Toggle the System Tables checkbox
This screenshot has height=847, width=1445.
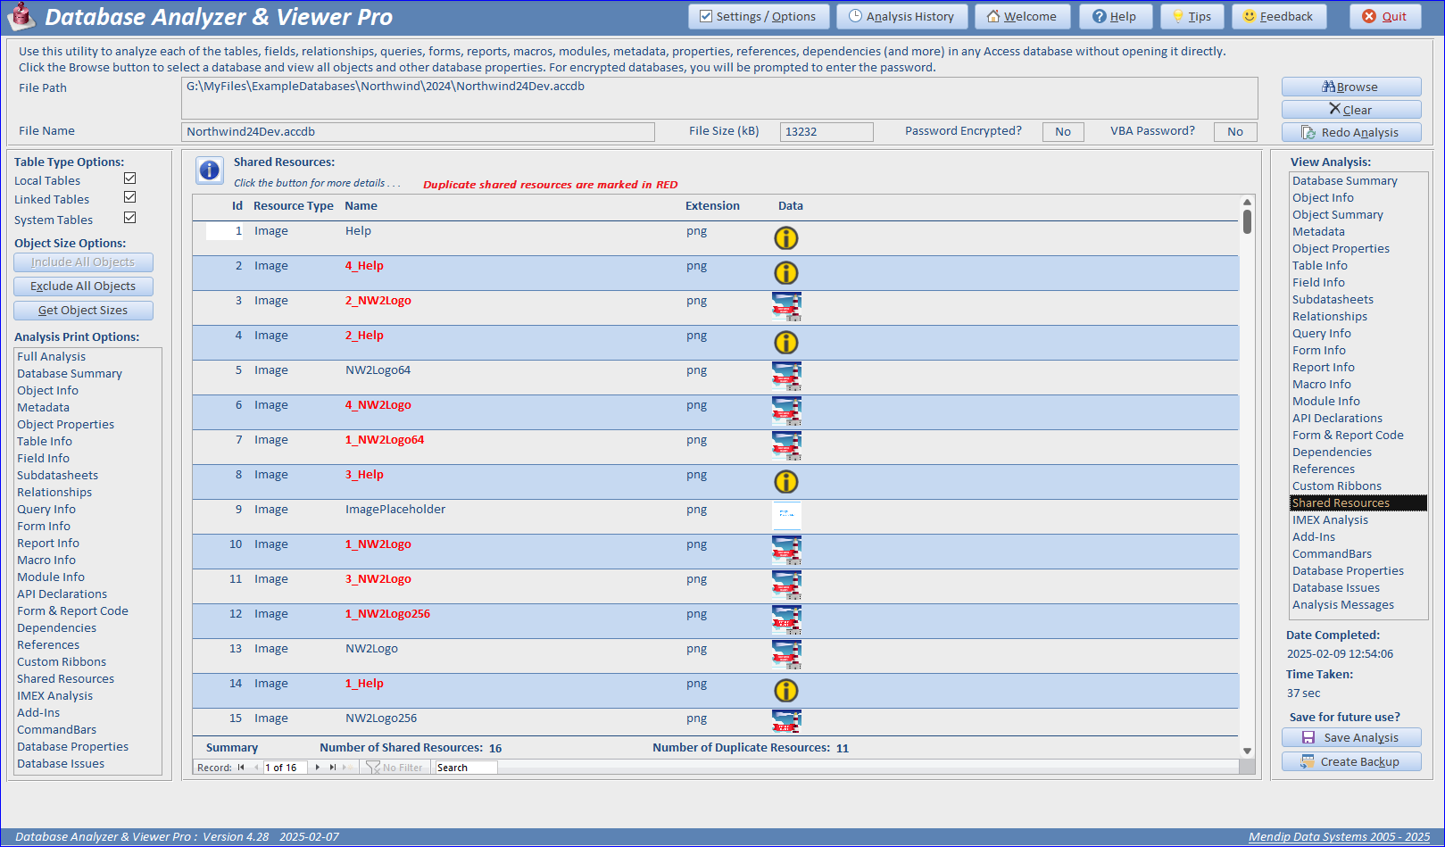click(x=130, y=218)
